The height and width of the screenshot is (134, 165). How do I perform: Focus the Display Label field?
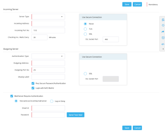(x=48, y=77)
